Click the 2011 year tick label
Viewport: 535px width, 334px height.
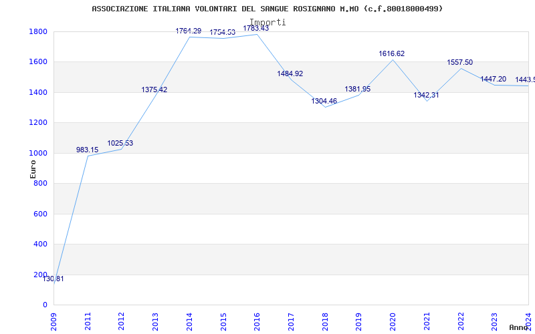(88, 322)
